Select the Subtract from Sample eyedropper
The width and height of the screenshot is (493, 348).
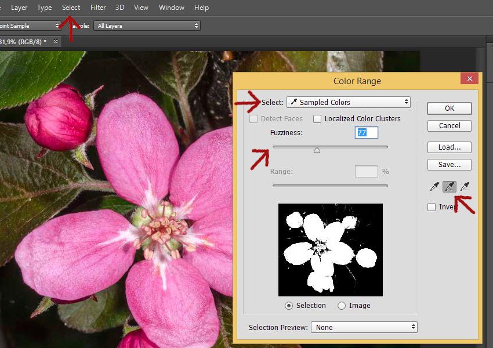pyautogui.click(x=464, y=187)
